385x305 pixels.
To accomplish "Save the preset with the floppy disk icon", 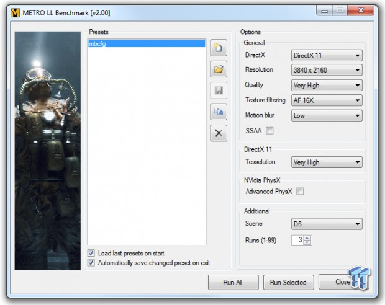I will click(219, 91).
